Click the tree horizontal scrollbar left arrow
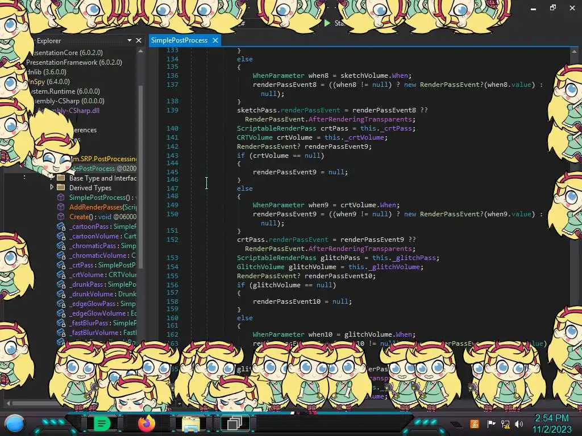The height and width of the screenshot is (436, 582). click(x=8, y=403)
